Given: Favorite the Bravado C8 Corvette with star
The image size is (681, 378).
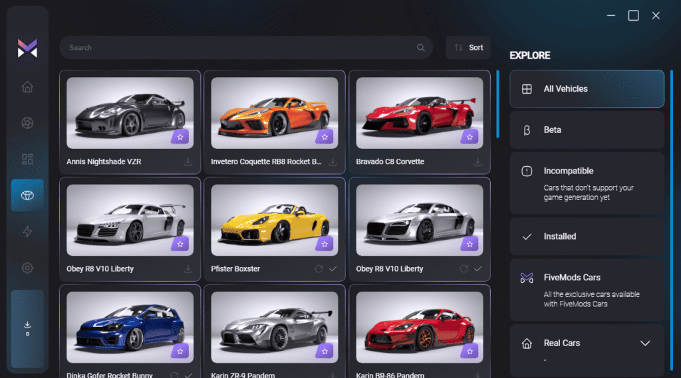Looking at the screenshot, I should click(x=470, y=137).
